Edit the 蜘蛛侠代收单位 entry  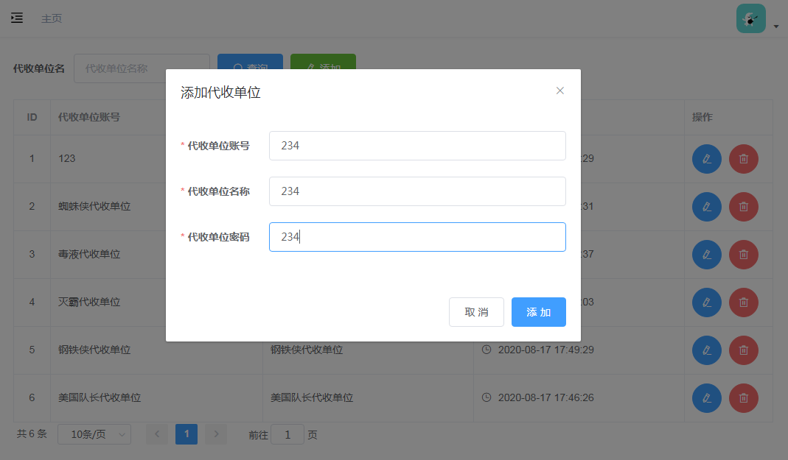(706, 207)
